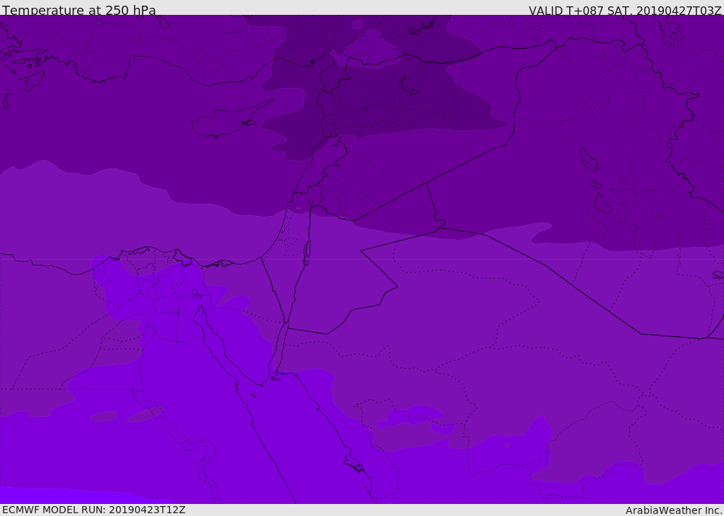
Task: Click the 'ArabiaWeather Inc.' credit text
Action: (674, 510)
